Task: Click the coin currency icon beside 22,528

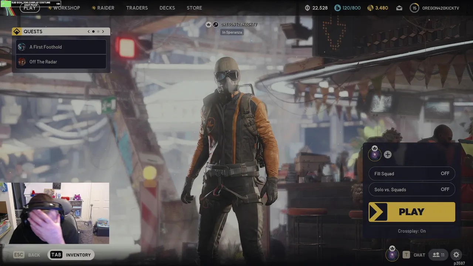Action: (x=307, y=8)
